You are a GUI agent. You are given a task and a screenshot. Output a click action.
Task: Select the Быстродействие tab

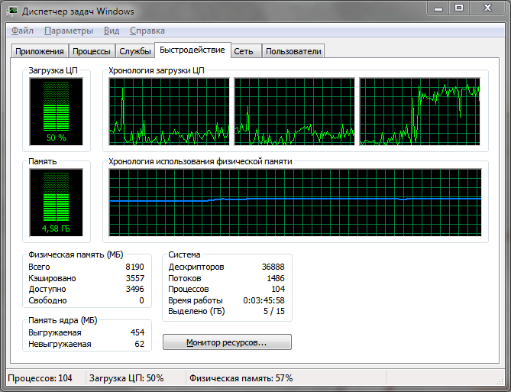pyautogui.click(x=192, y=50)
